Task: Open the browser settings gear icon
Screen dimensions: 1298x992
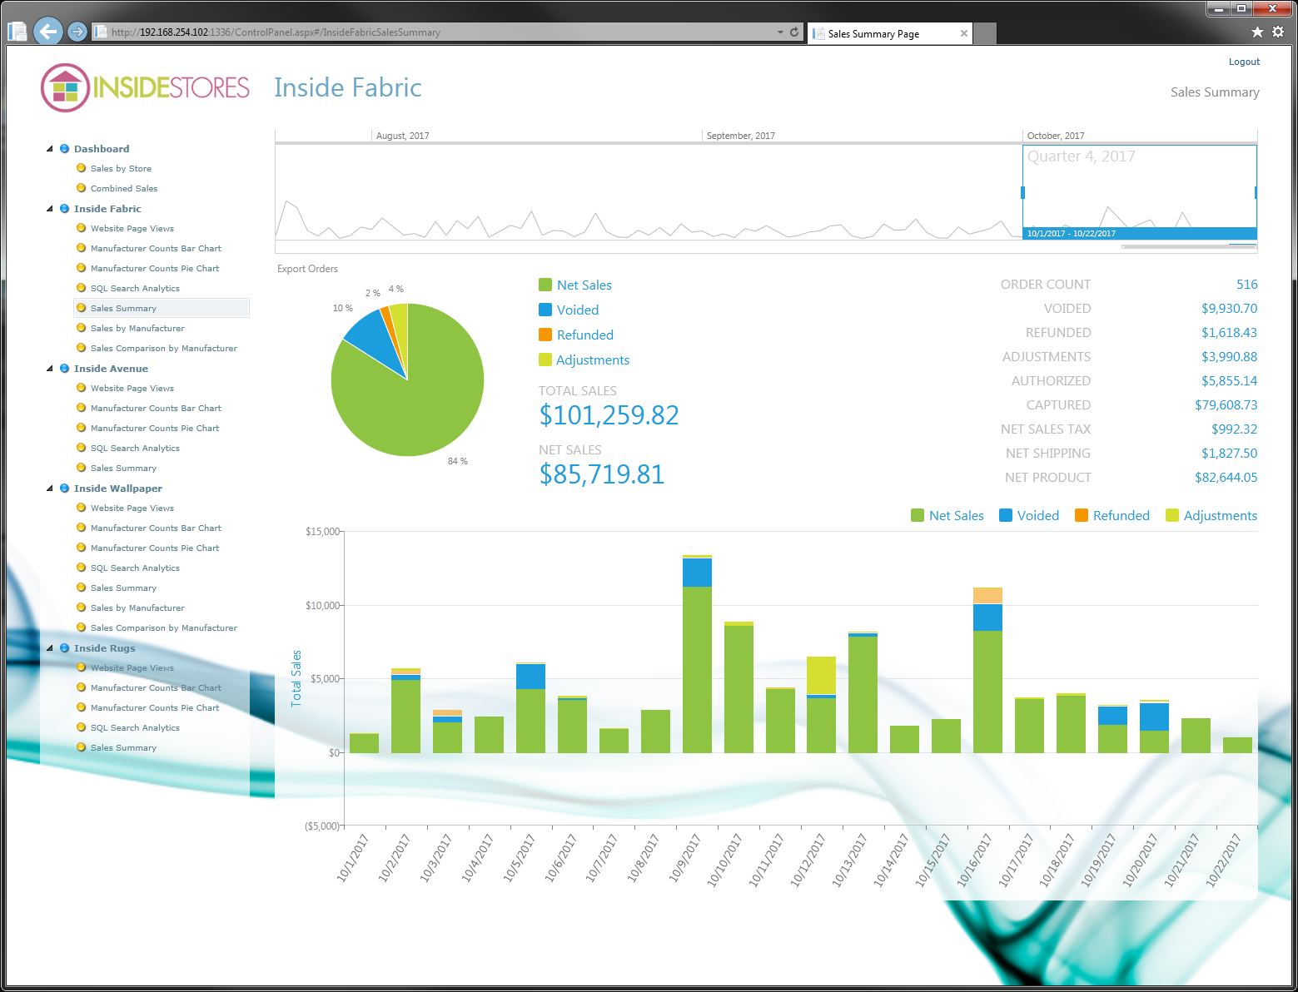Action: 1278,32
